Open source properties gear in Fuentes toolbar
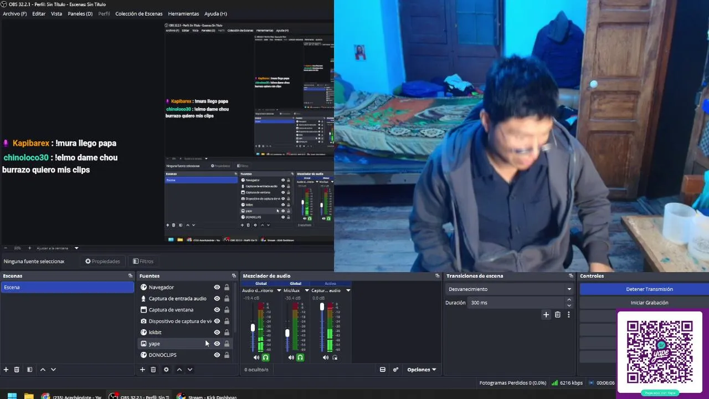 [x=166, y=370]
